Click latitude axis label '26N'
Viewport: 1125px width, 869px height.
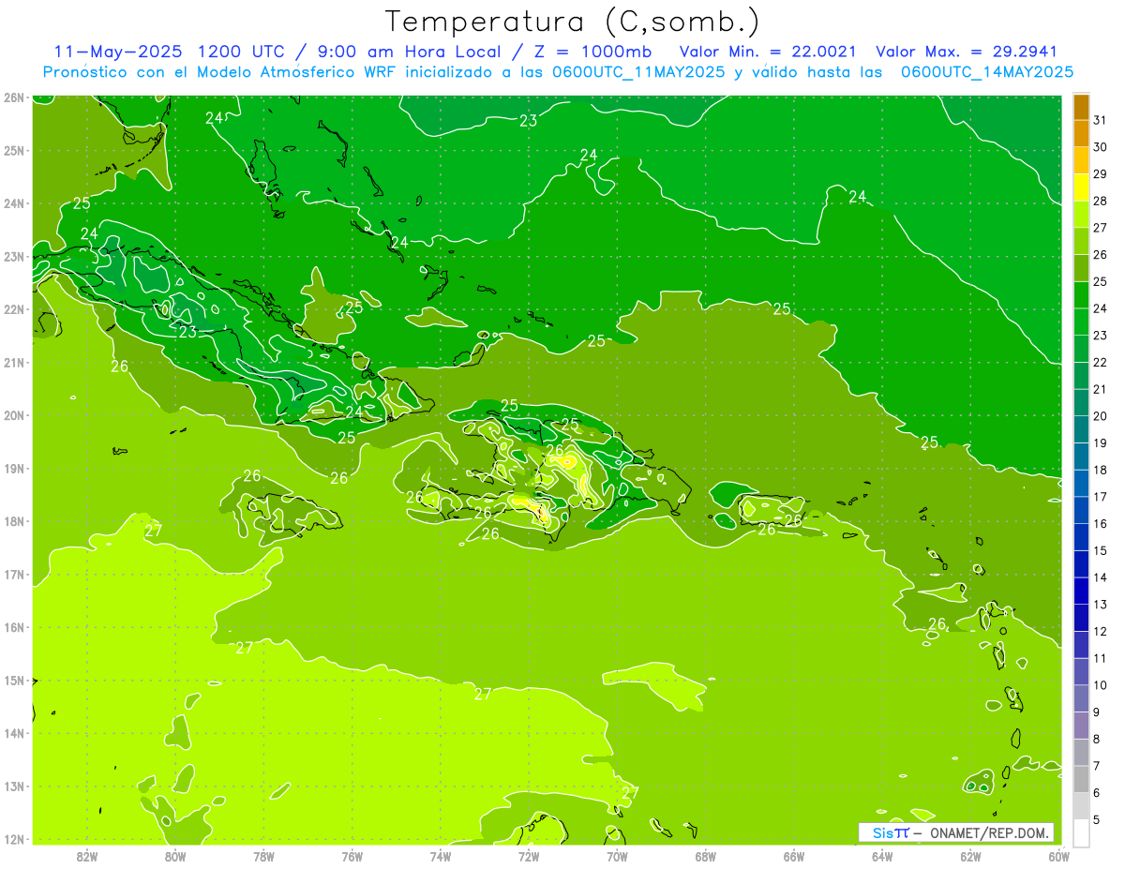13,97
